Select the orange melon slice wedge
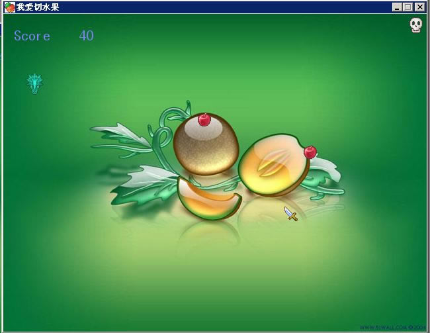430x333 pixels. pos(208,200)
